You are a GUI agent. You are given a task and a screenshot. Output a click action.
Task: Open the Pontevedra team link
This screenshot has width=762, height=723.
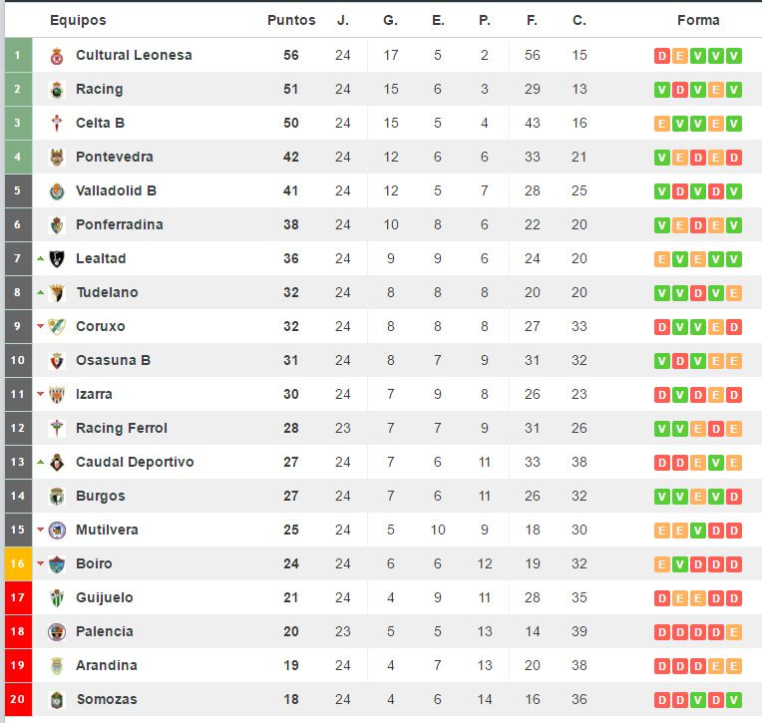(x=115, y=157)
